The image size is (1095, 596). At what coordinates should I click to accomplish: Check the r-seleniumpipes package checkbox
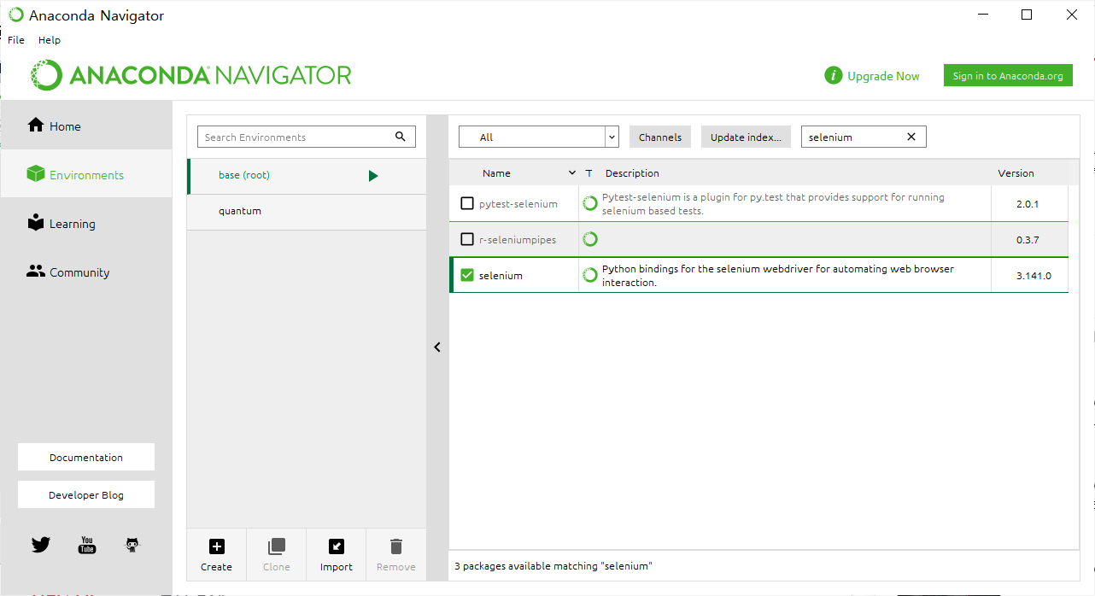(x=467, y=240)
